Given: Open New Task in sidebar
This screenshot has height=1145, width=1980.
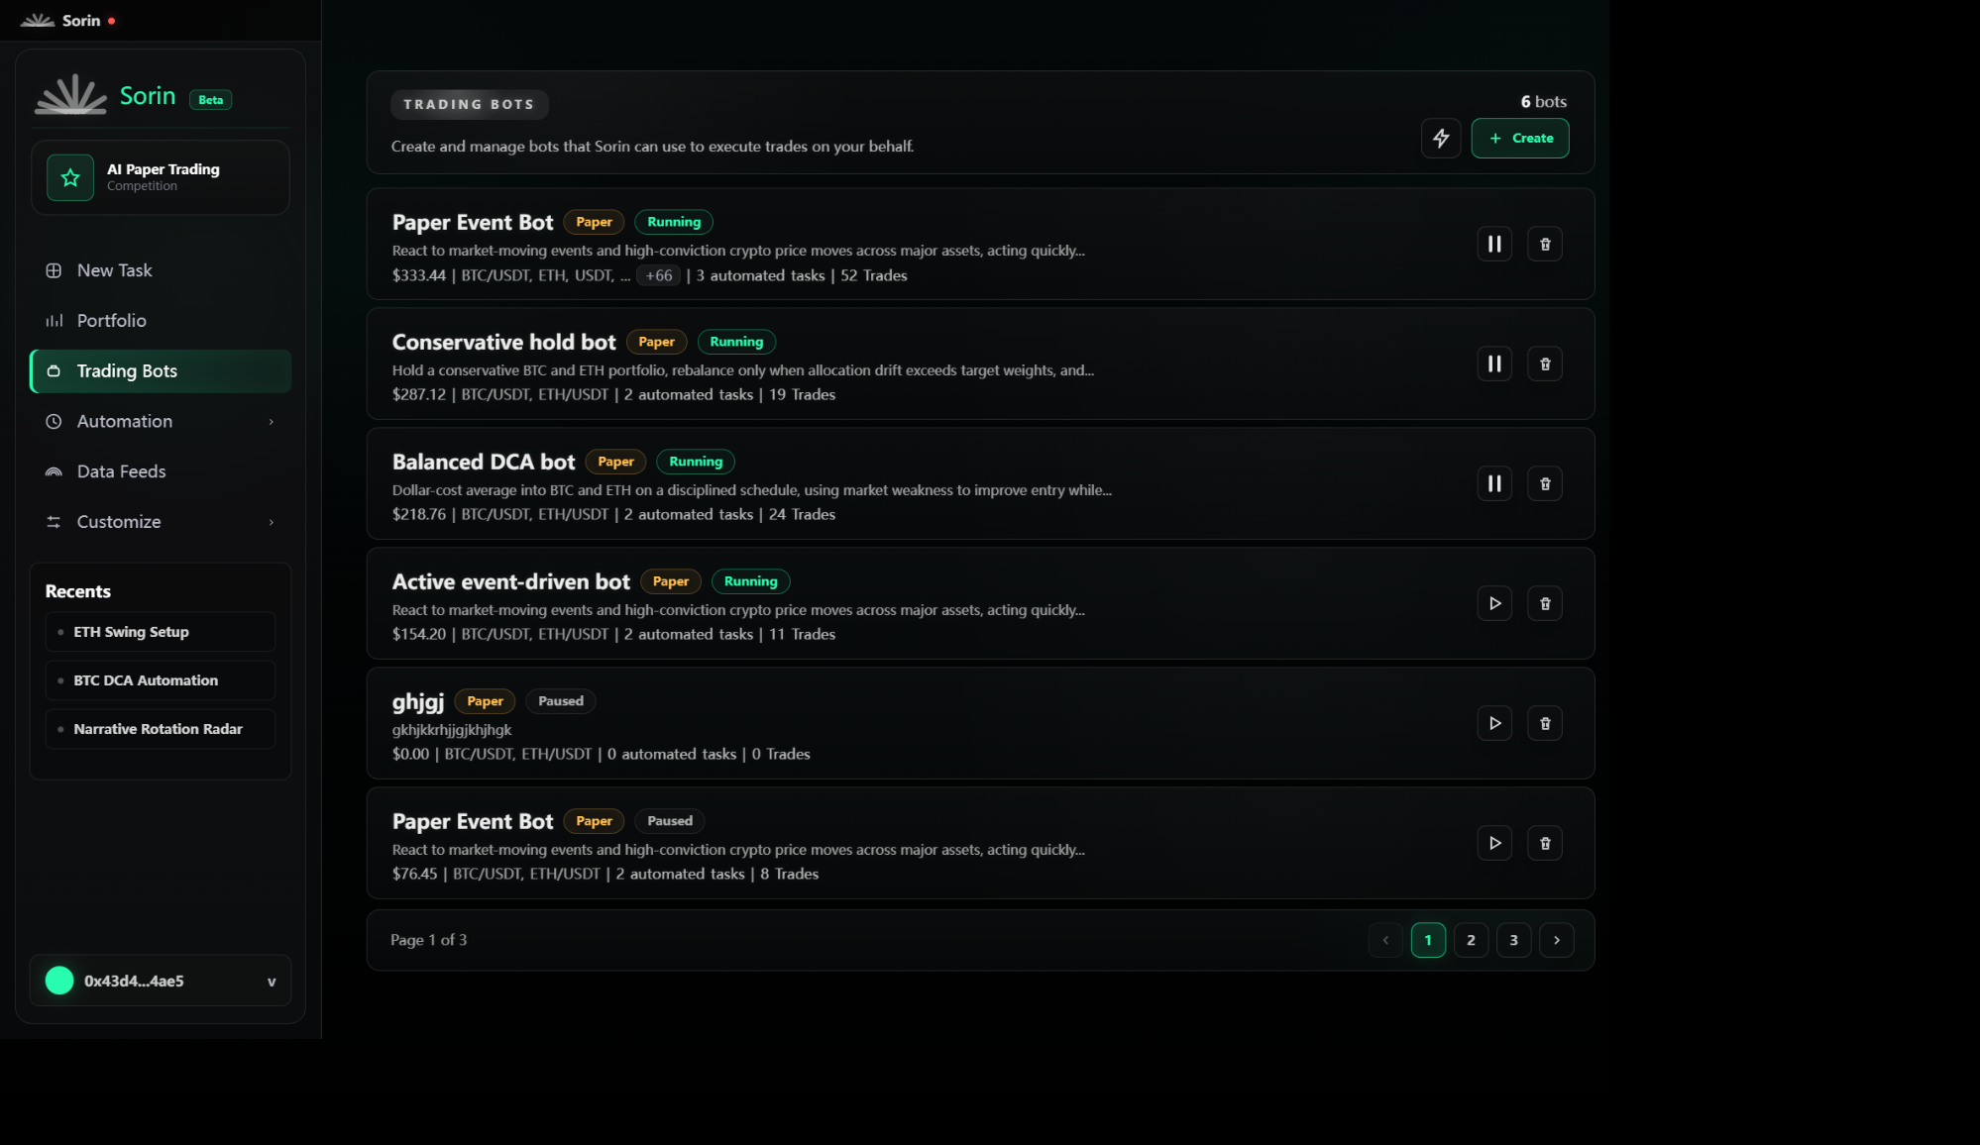Looking at the screenshot, I should [161, 270].
